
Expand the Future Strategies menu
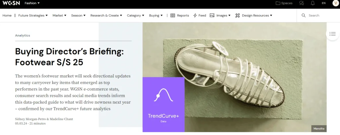pos(33,16)
